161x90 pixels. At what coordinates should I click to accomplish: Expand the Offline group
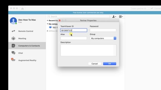tap(48, 31)
